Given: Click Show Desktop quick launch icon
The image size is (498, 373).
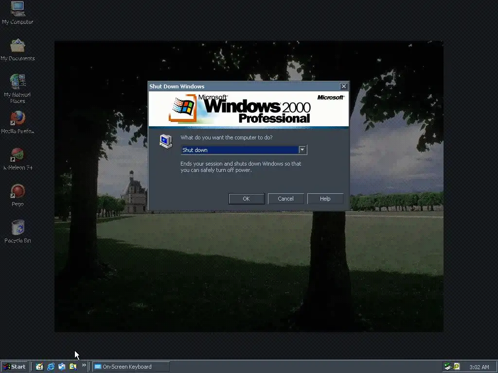Looking at the screenshot, I should [39, 367].
